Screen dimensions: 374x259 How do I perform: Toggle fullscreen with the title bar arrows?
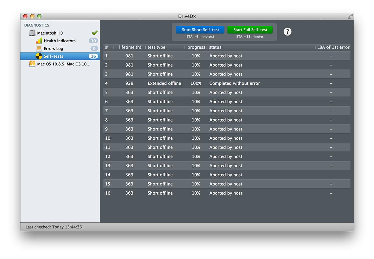pyautogui.click(x=350, y=16)
